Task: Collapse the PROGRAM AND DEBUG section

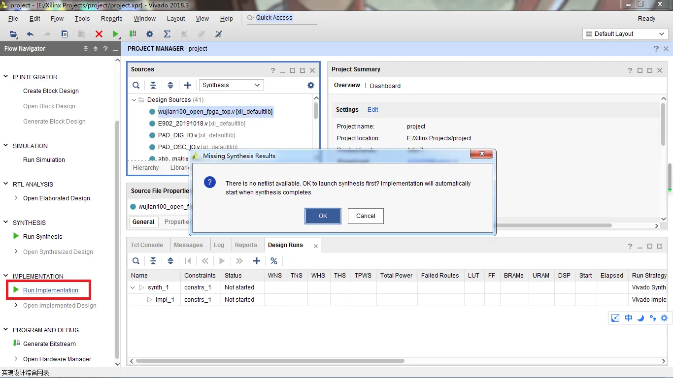Action: [6, 330]
